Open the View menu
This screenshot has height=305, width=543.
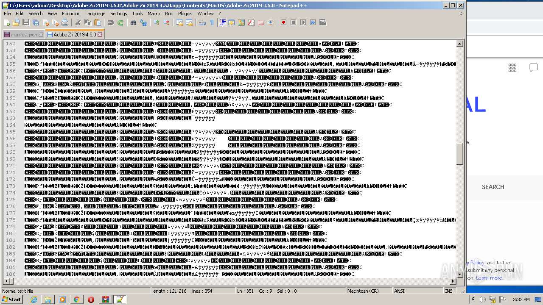click(x=52, y=14)
